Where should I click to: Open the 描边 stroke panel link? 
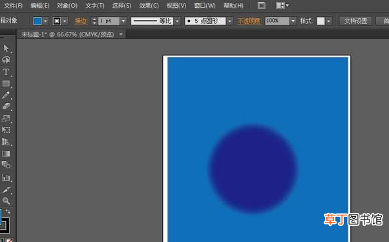[81, 21]
